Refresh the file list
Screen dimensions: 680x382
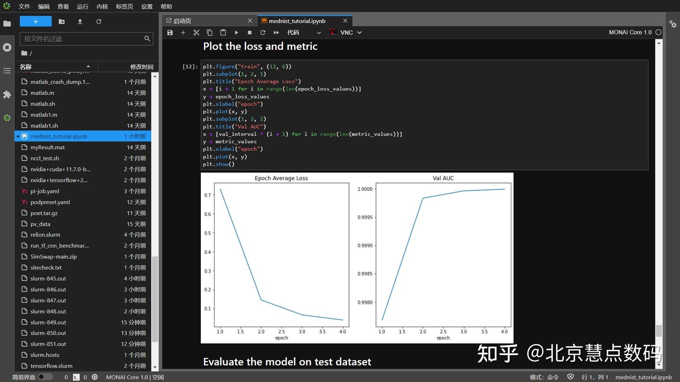[99, 22]
